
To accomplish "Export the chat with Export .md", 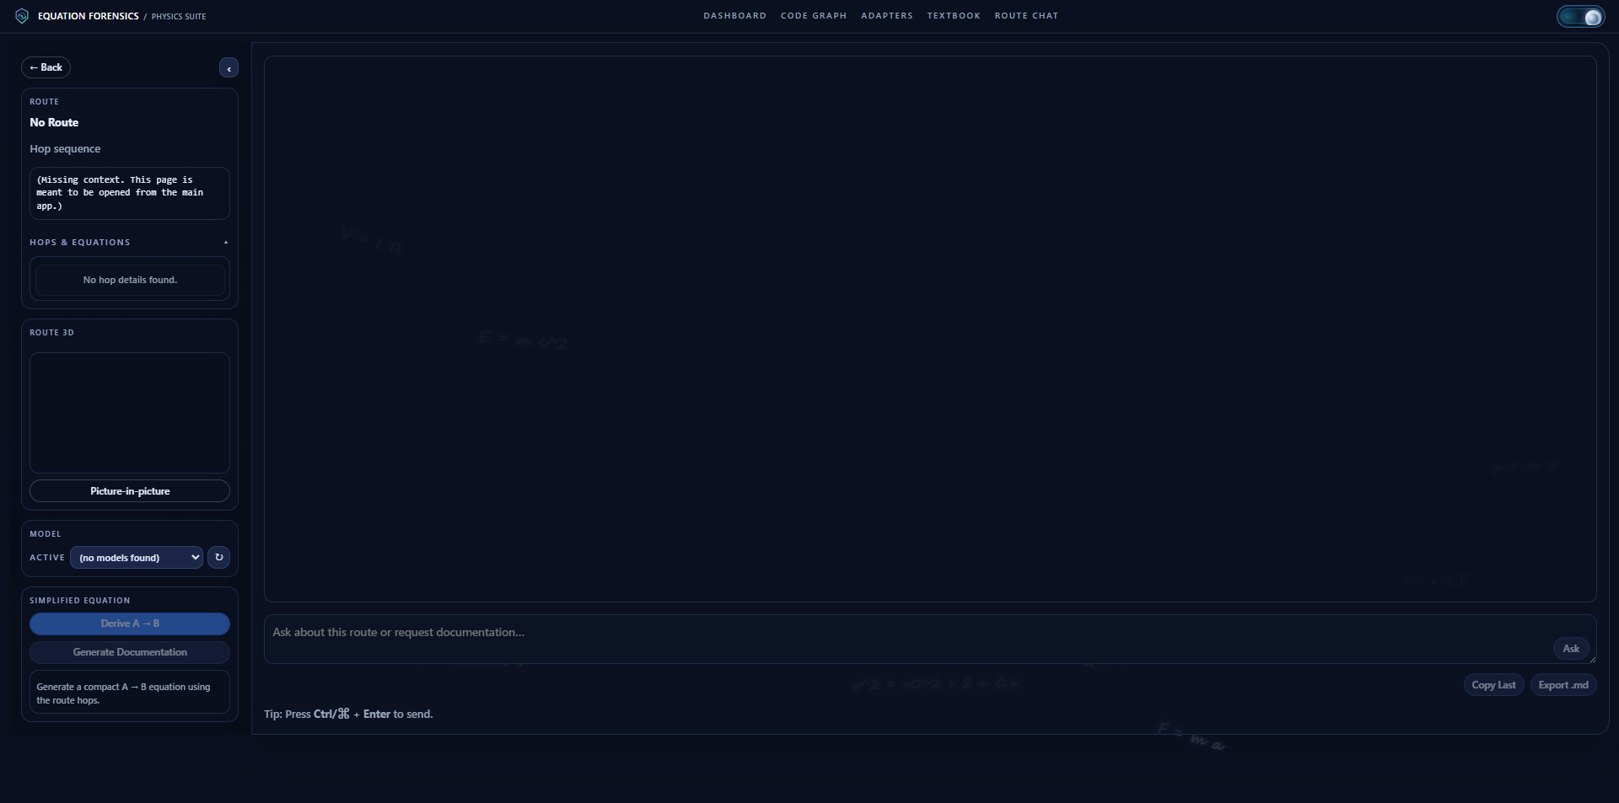I will point(1563,685).
